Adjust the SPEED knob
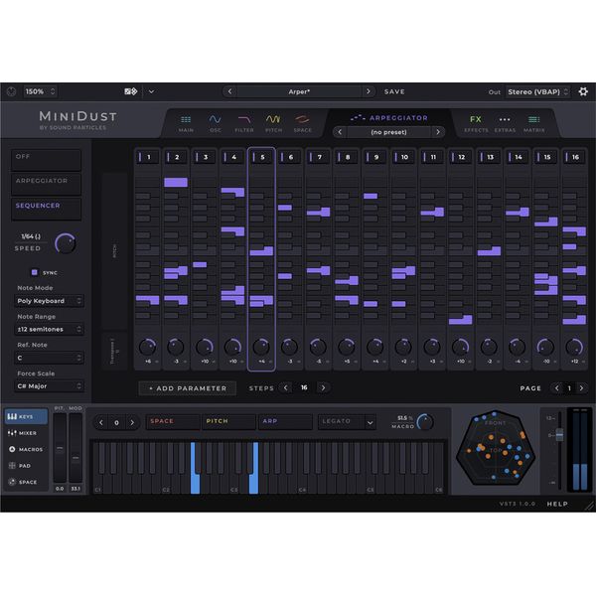The width and height of the screenshot is (596, 596). point(66,243)
